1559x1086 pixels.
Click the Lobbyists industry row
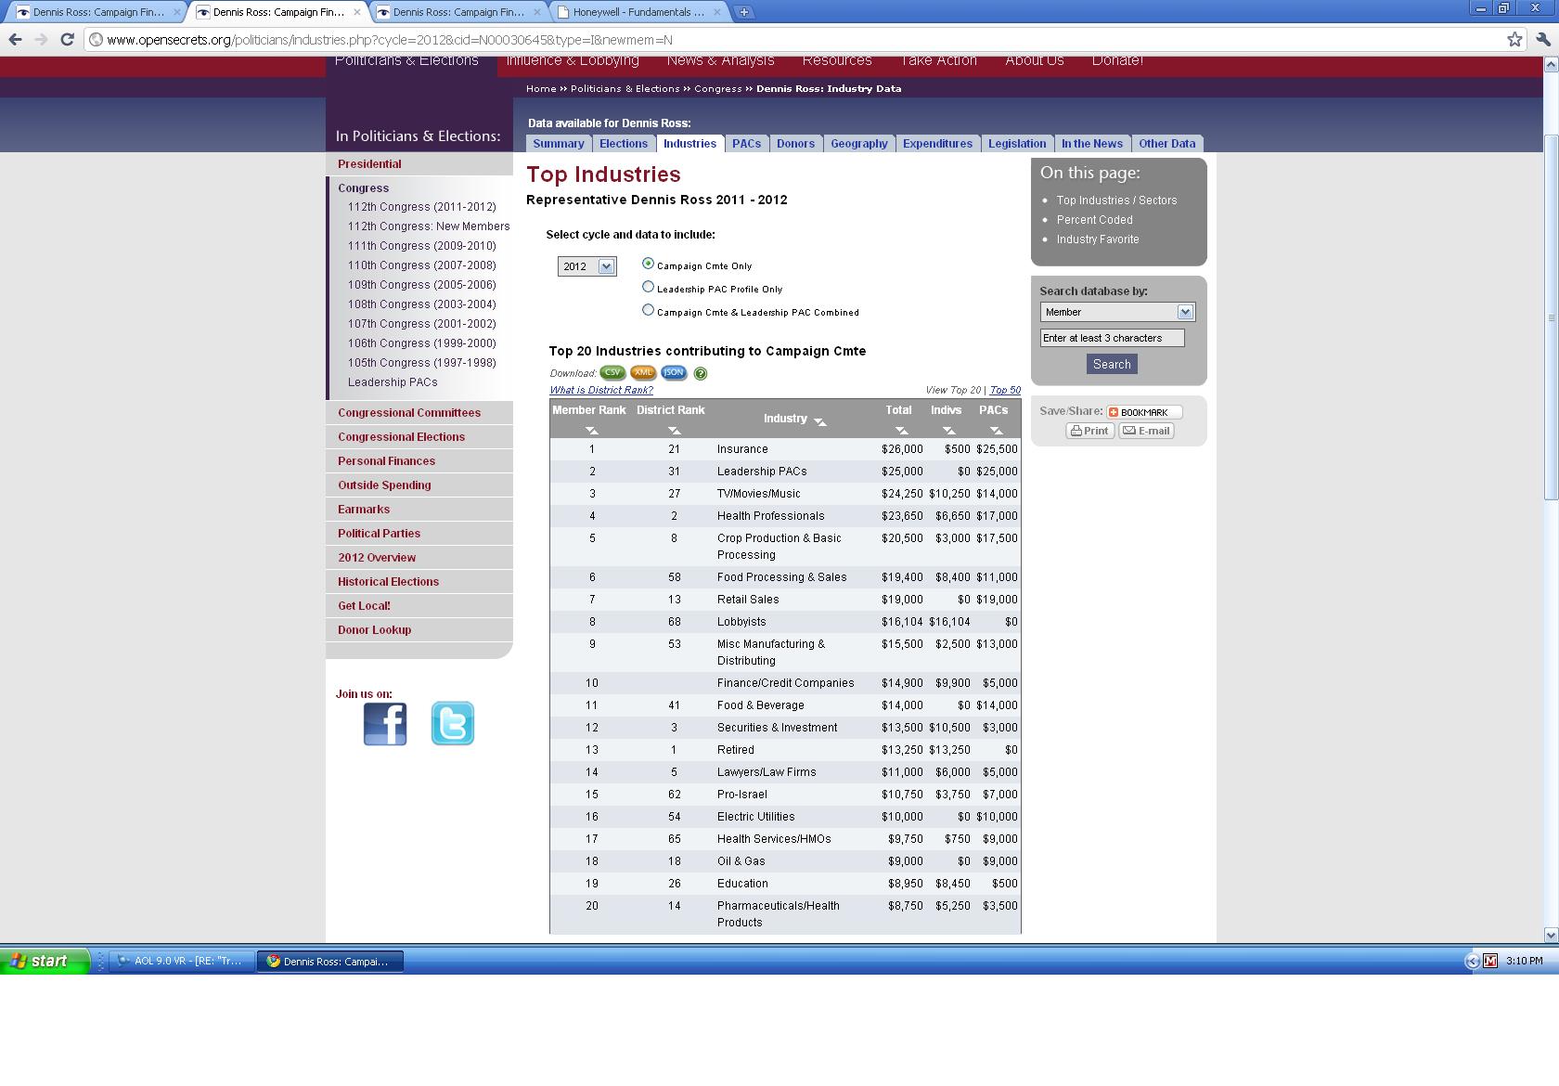[785, 622]
